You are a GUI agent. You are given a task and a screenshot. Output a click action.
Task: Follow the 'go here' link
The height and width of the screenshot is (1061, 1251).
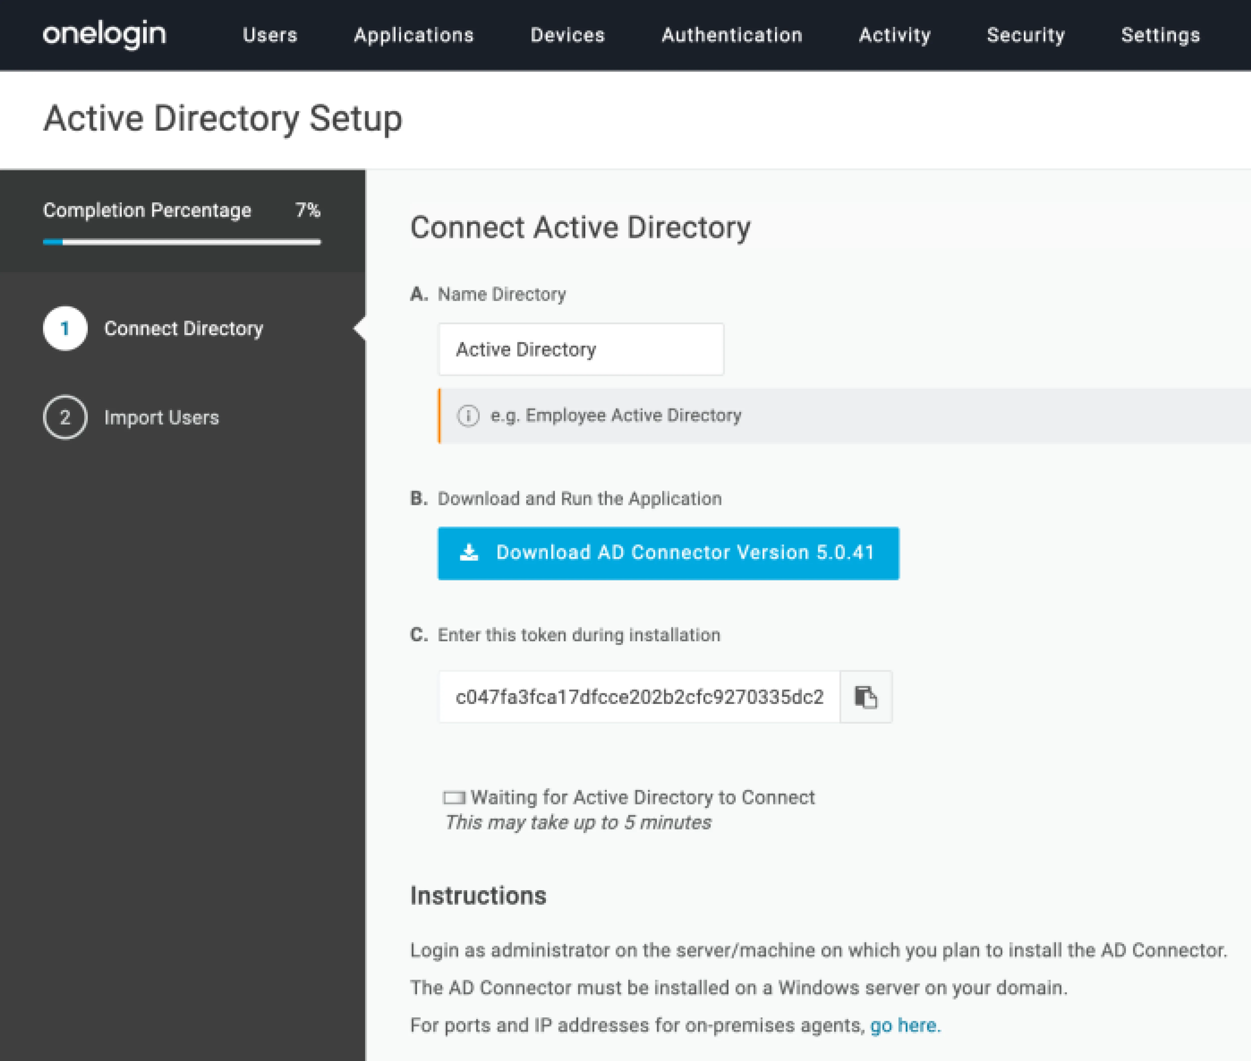click(x=903, y=1025)
